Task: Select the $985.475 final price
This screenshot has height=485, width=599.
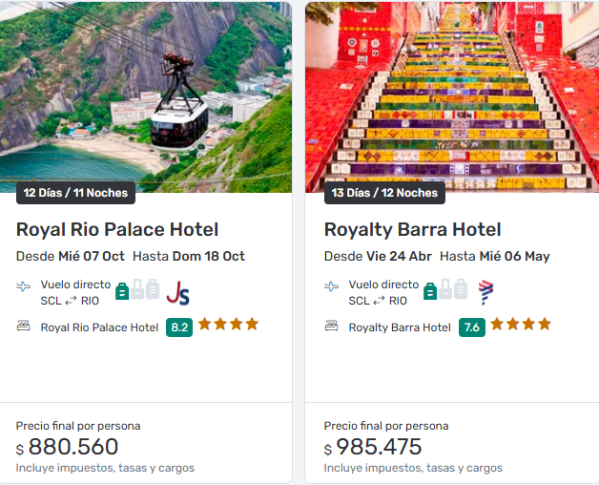Action: click(x=381, y=447)
